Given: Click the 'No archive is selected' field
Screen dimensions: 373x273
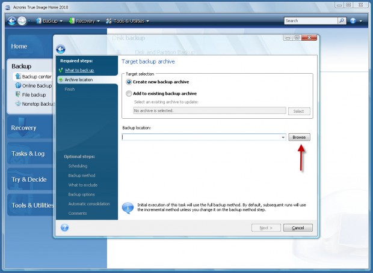Looking at the screenshot, I should pos(209,110).
